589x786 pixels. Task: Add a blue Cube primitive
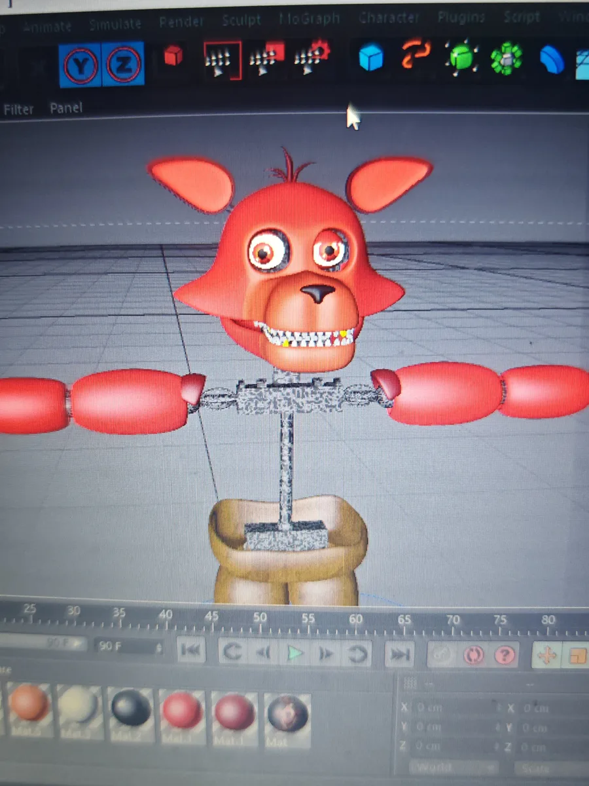click(x=371, y=58)
